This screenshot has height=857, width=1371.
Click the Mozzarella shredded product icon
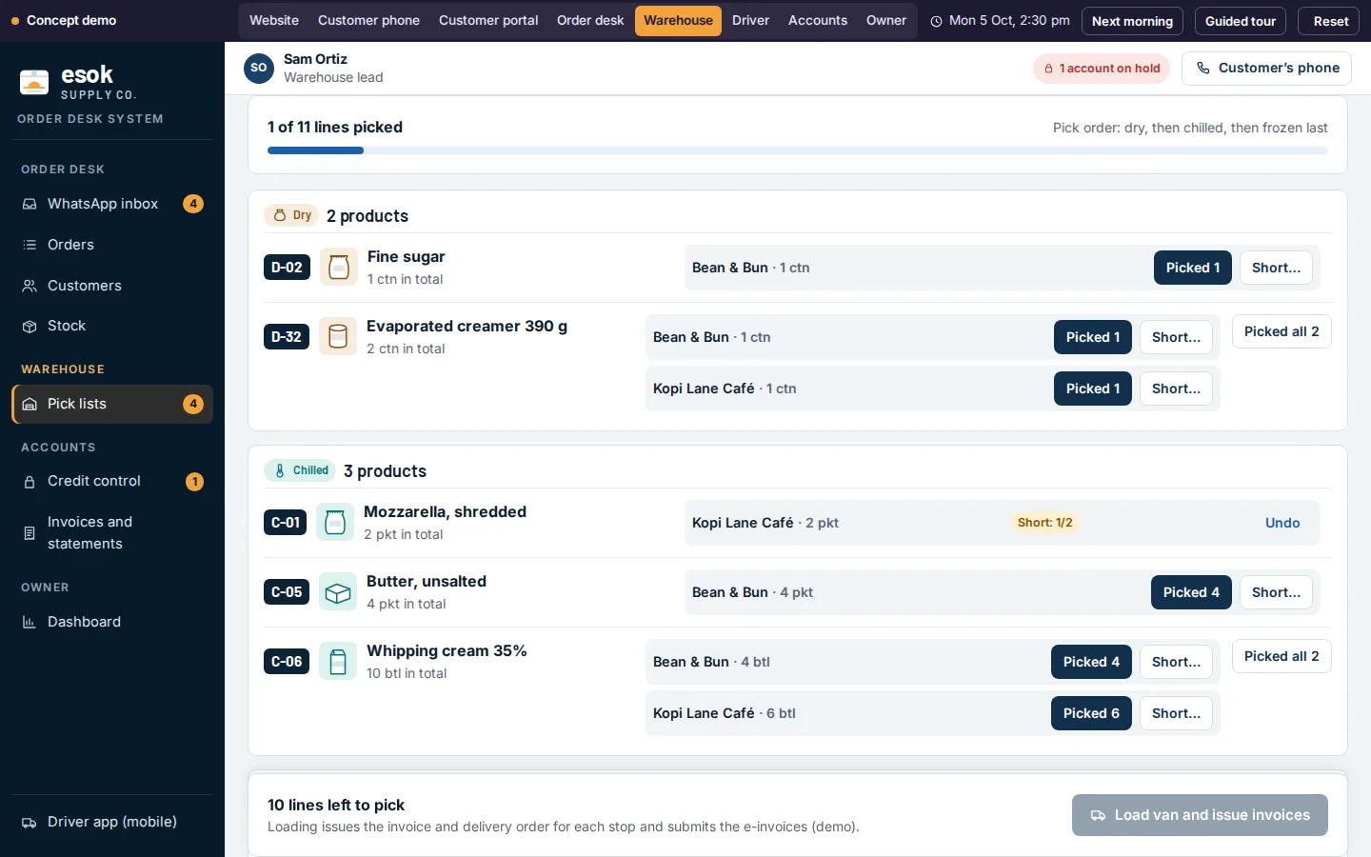334,522
